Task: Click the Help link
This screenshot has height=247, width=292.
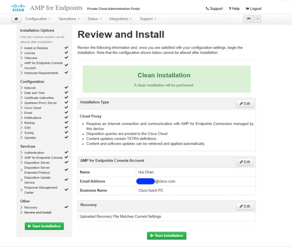Action: pos(234,9)
